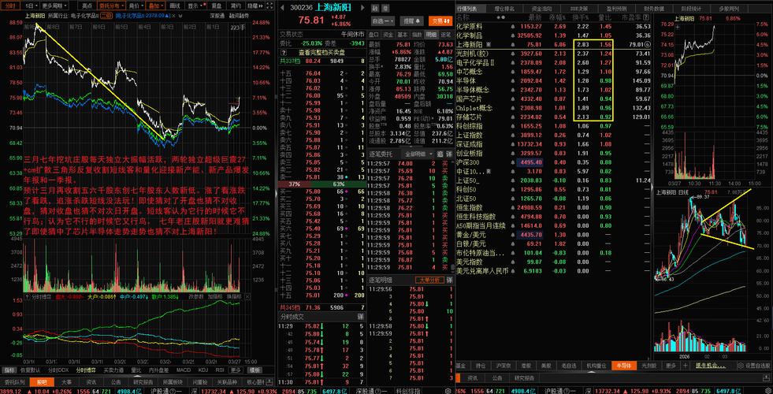Click the highlighted 4495.40 value for 沪深300
Image resolution: width=773 pixels, height=394 pixels.
tap(530, 162)
